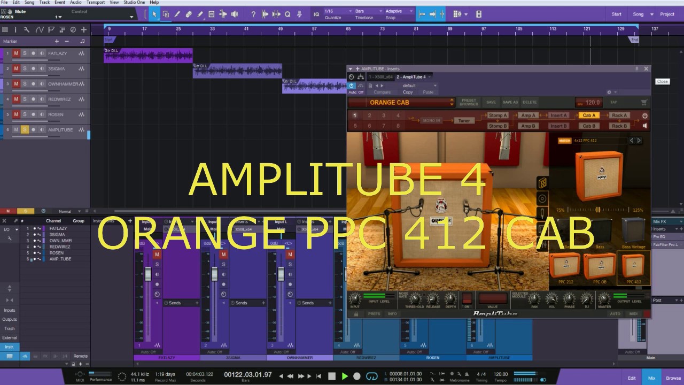Switch to the Browse view tab
Image resolution: width=684 pixels, height=385 pixels.
673,378
